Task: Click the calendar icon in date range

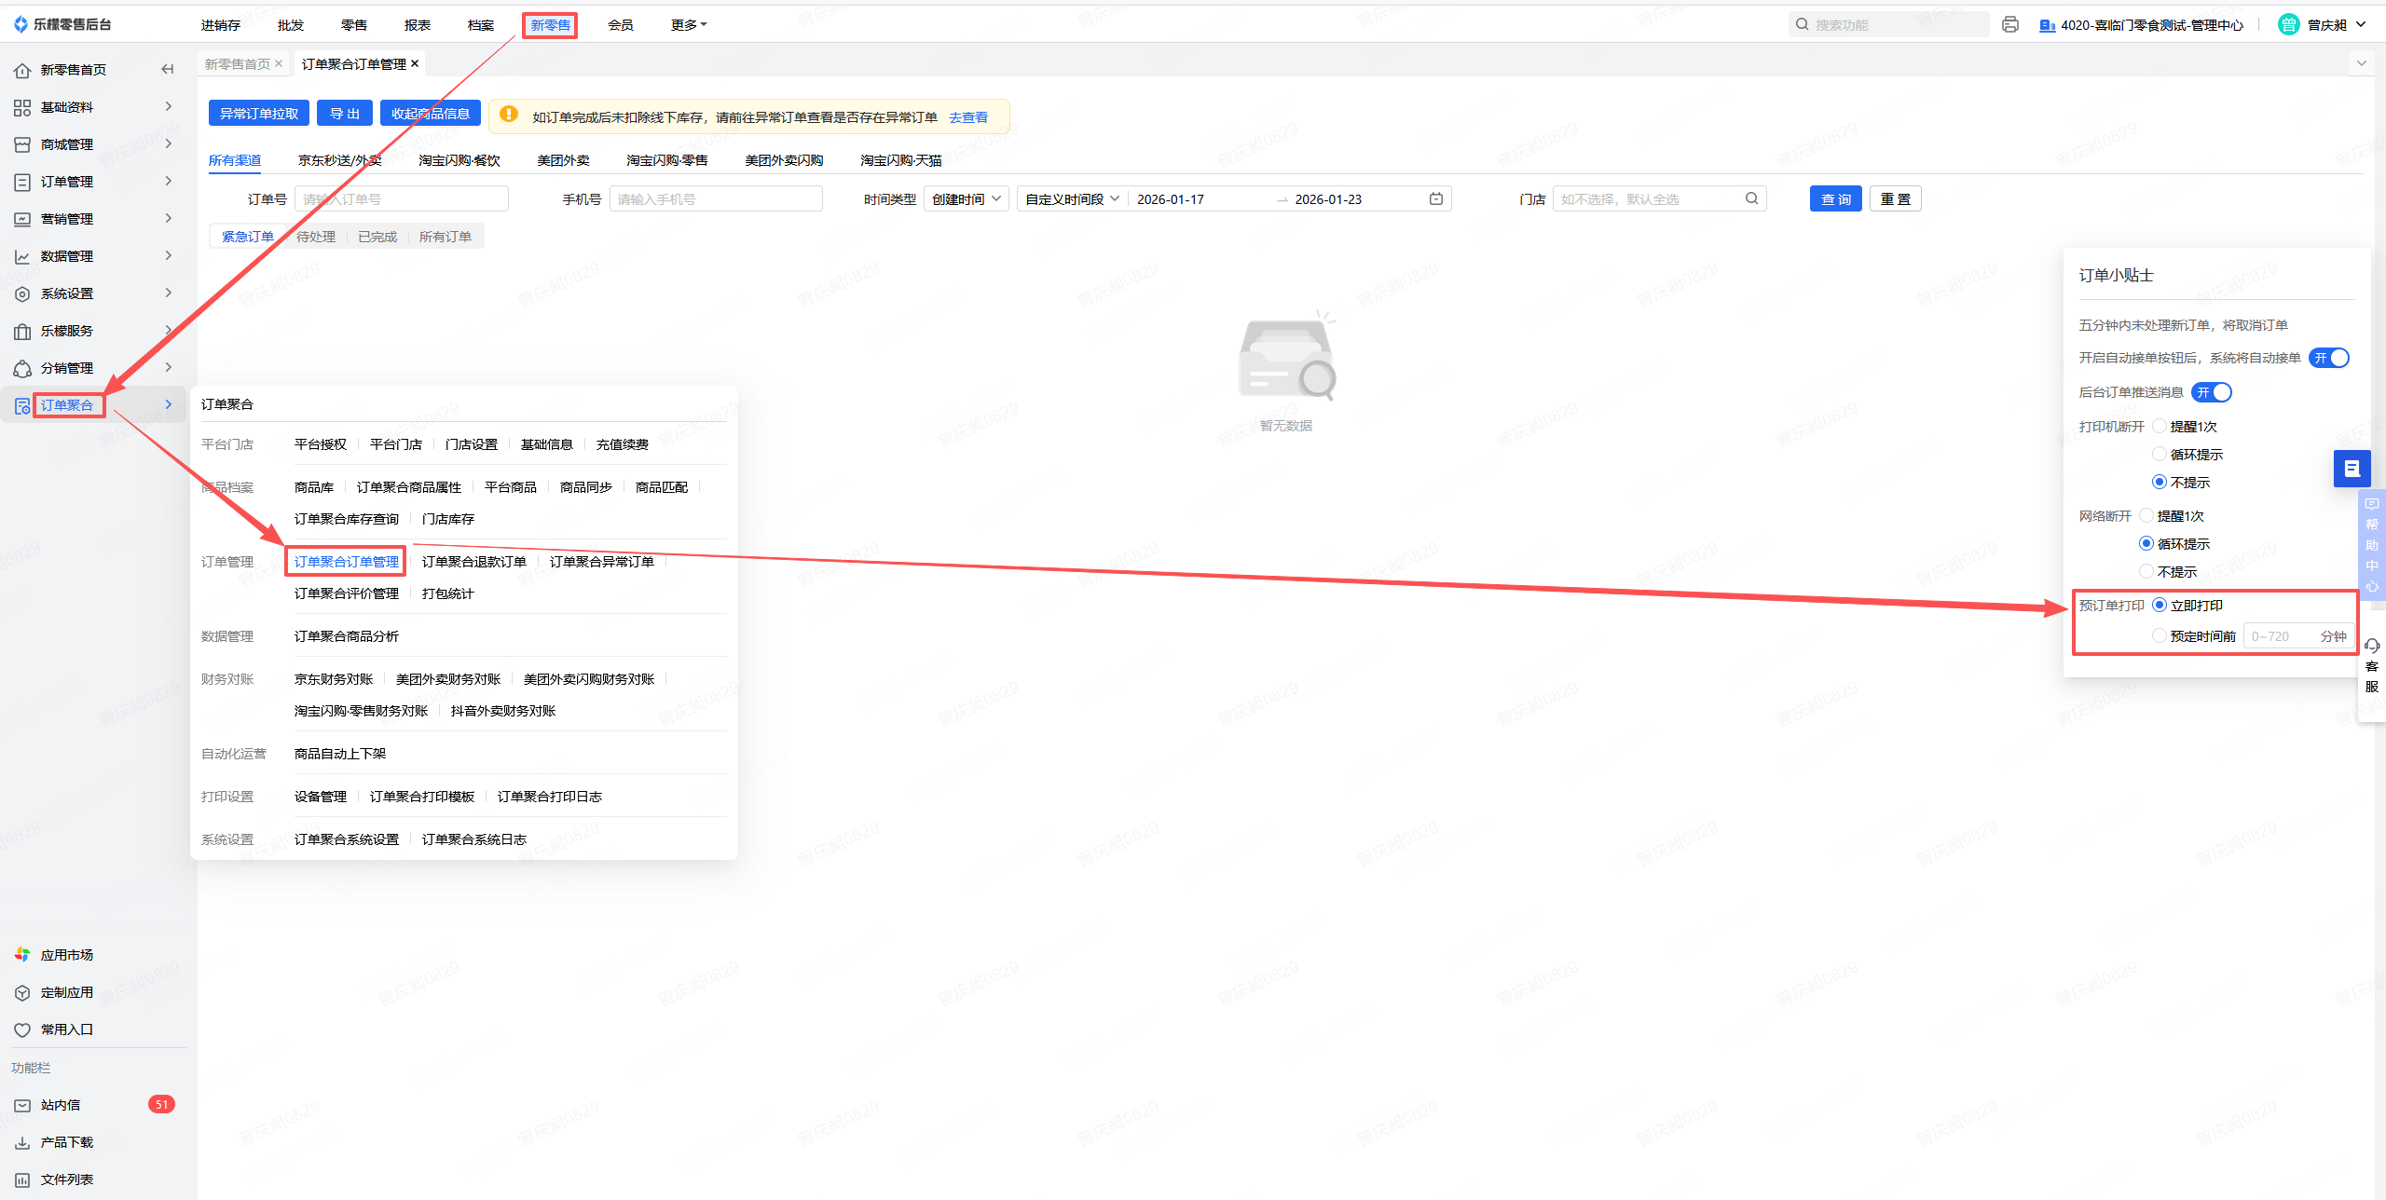Action: point(1435,199)
